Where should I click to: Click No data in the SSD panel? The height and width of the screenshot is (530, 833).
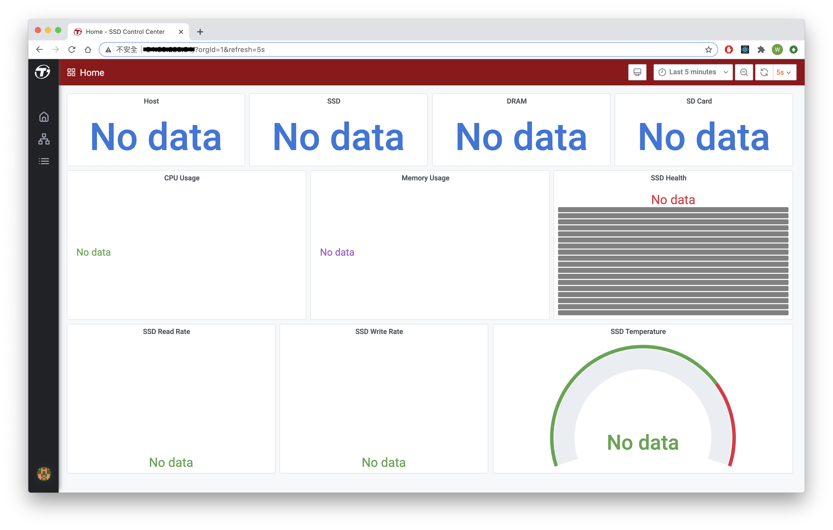[338, 137]
